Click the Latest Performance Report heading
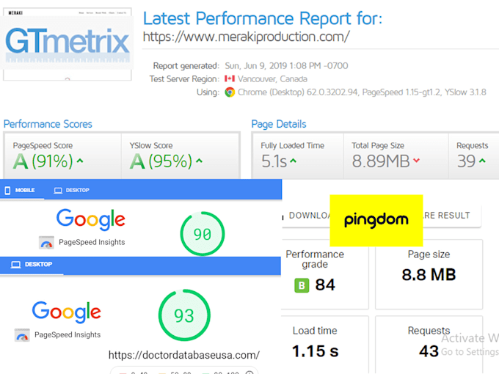Screen dimensions: 499x374 click(x=263, y=18)
